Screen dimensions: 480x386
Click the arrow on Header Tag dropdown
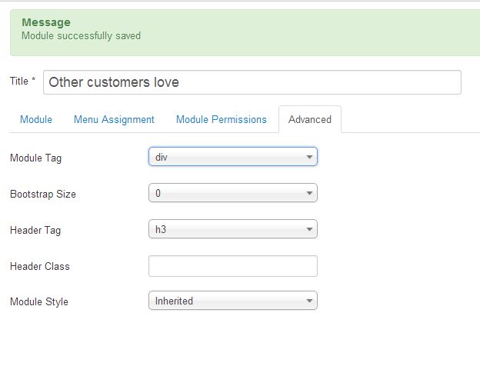tap(309, 229)
